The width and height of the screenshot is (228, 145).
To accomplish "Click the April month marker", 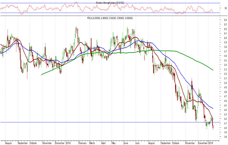I will (x=104, y=143).
